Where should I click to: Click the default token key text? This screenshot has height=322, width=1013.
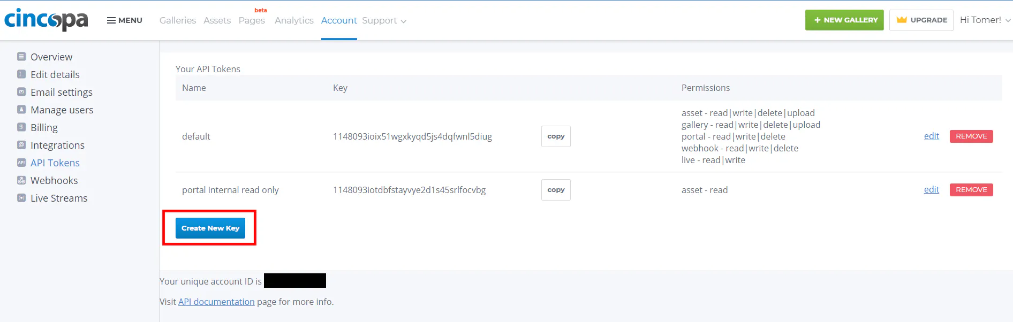(412, 136)
